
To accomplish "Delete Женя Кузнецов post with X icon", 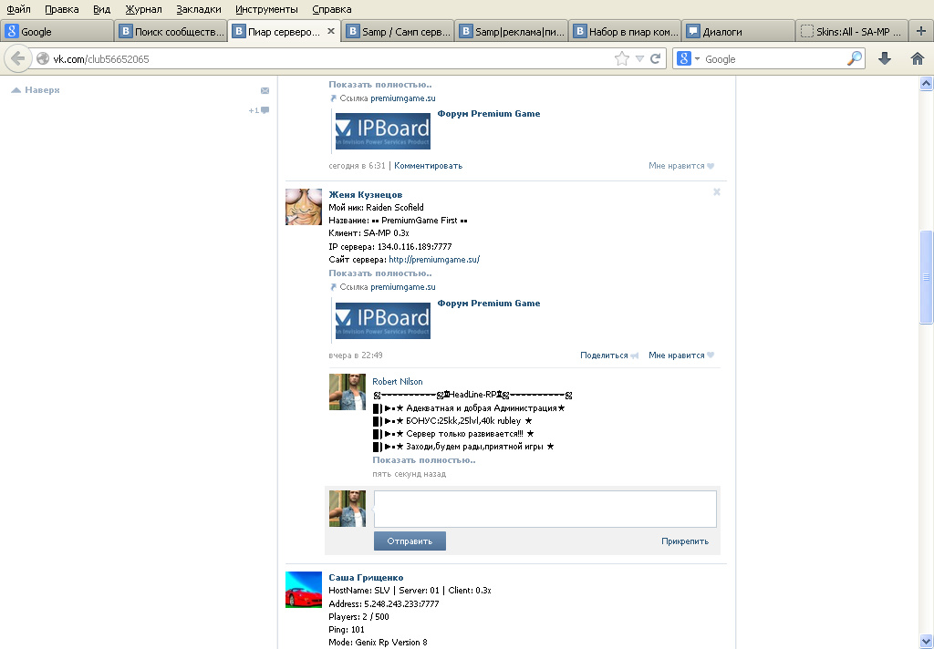I will tap(717, 192).
